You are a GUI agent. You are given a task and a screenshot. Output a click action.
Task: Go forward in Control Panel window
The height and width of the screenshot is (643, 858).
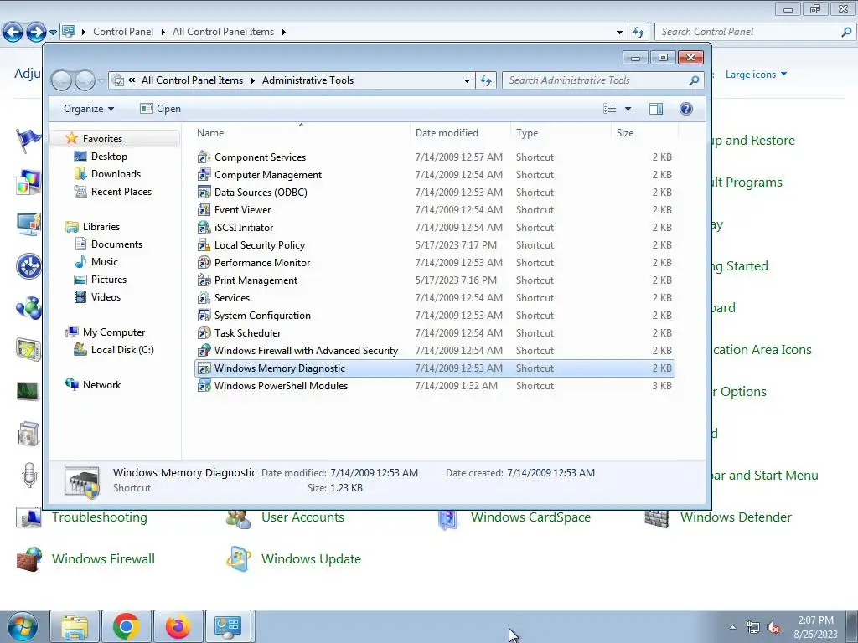click(x=37, y=33)
